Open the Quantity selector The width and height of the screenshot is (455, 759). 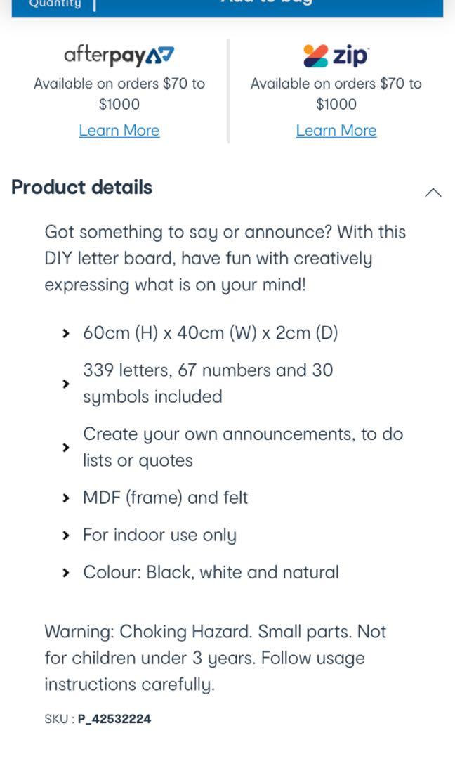[x=55, y=4]
